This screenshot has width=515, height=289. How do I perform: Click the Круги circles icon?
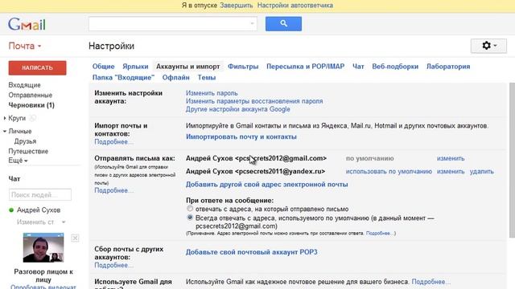(x=32, y=118)
